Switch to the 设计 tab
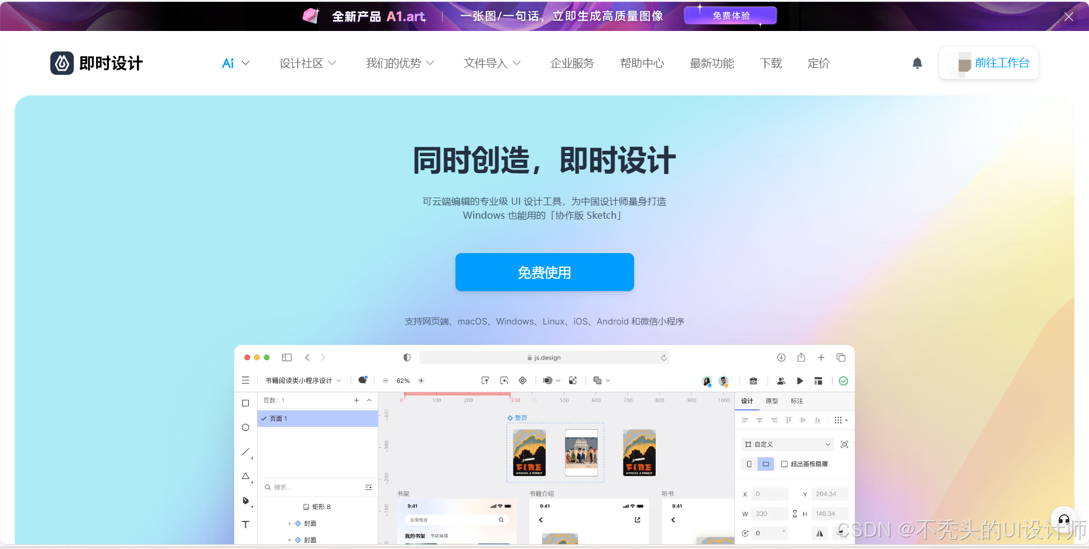 pyautogui.click(x=747, y=401)
